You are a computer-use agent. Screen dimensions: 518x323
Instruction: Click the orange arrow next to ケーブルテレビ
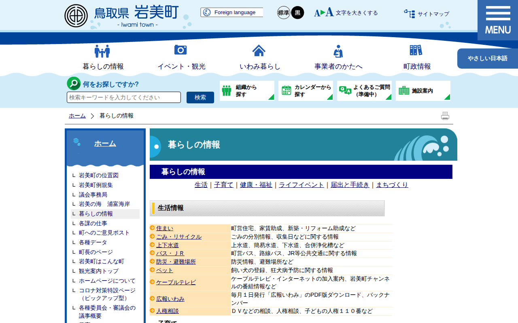pos(153,282)
